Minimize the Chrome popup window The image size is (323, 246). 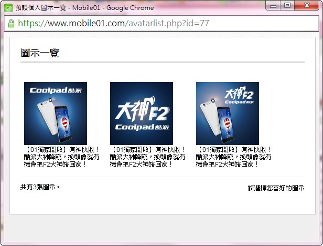273,6
